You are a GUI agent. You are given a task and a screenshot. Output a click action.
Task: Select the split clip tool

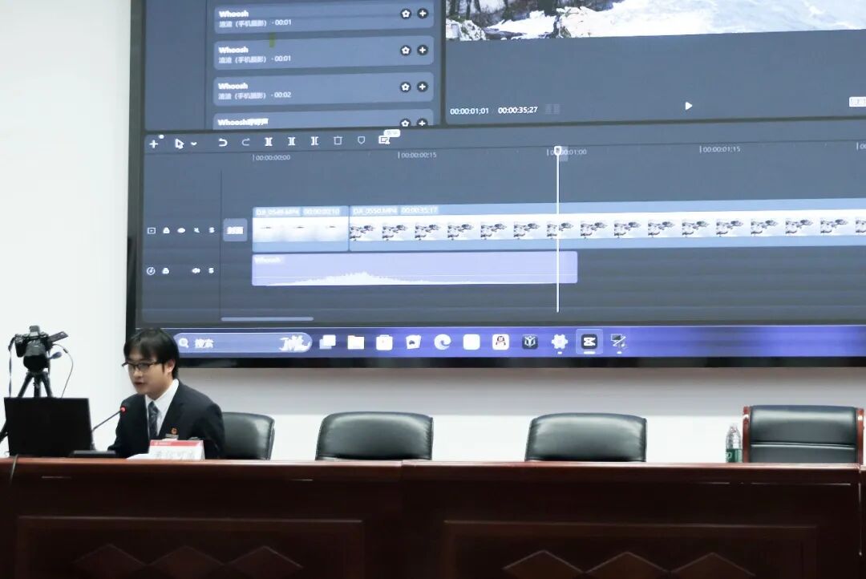[x=269, y=141]
